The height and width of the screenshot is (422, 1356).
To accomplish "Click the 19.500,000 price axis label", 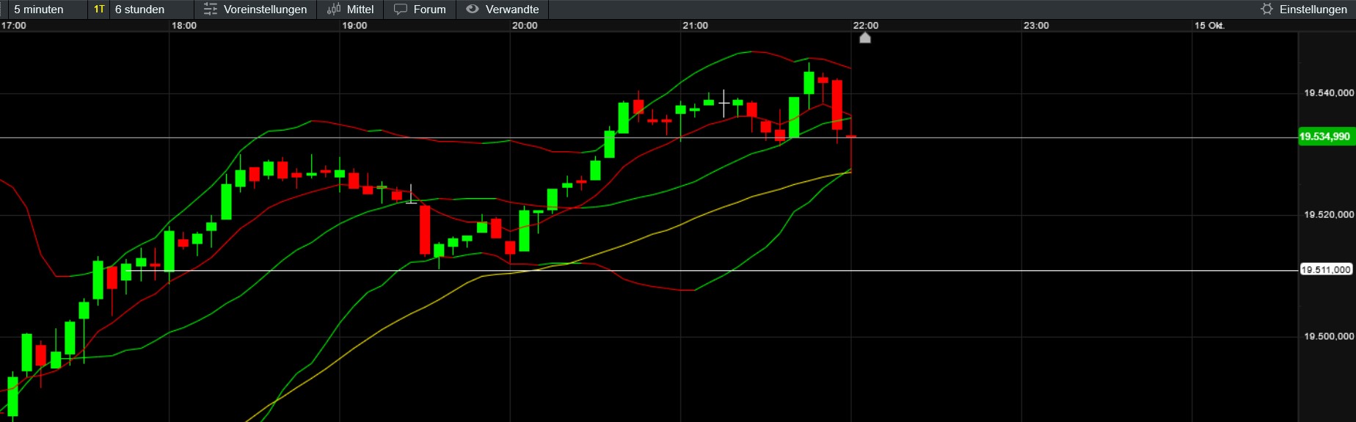I will click(1328, 337).
